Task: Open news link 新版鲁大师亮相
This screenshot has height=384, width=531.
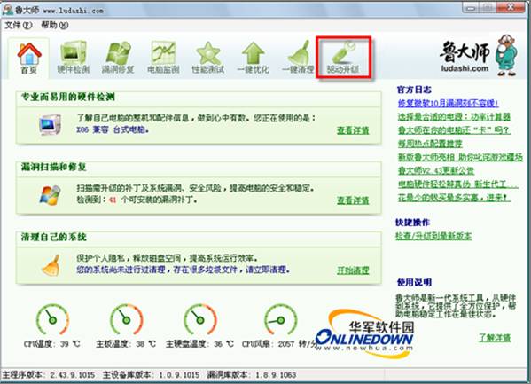Action: [x=460, y=157]
